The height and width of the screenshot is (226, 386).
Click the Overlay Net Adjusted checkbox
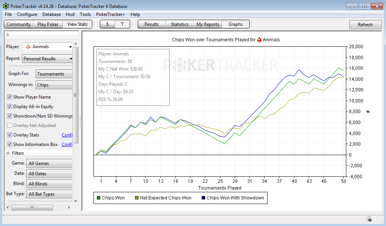[x=9, y=126]
